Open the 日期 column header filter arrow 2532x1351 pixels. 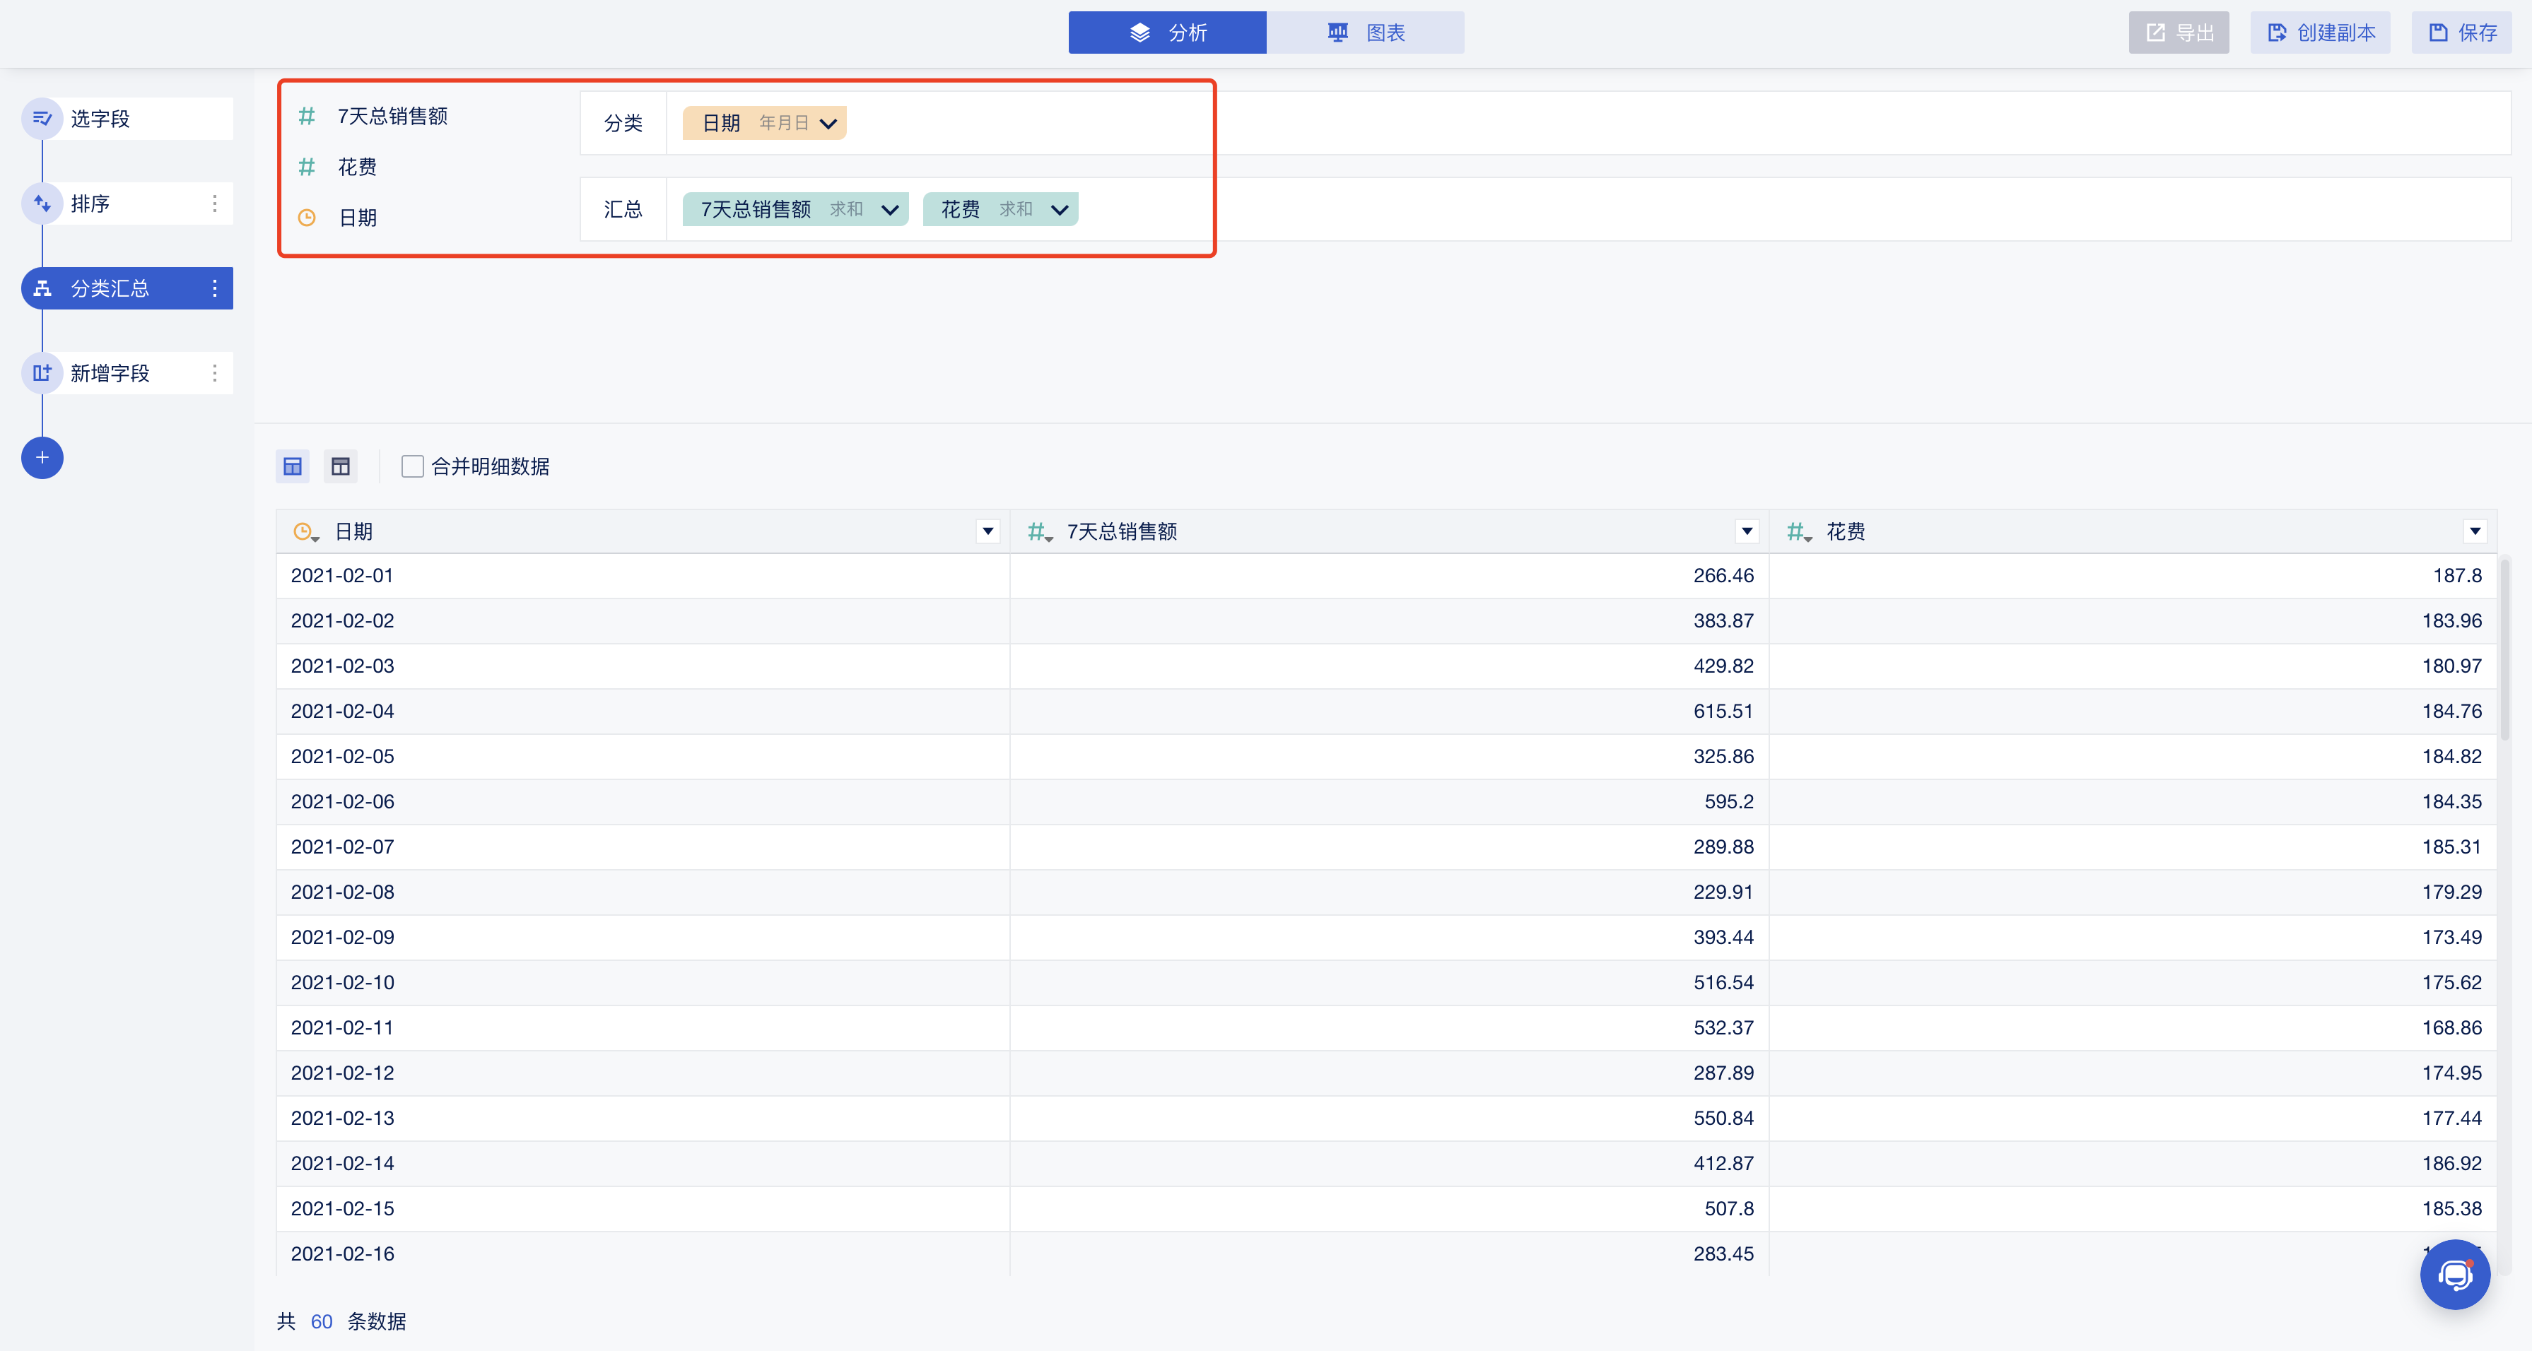tap(987, 531)
